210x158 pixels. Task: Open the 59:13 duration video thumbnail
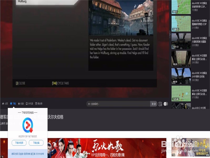(x=181, y=7)
